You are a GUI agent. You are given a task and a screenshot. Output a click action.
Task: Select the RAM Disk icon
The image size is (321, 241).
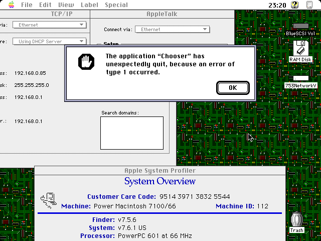coord(300,48)
